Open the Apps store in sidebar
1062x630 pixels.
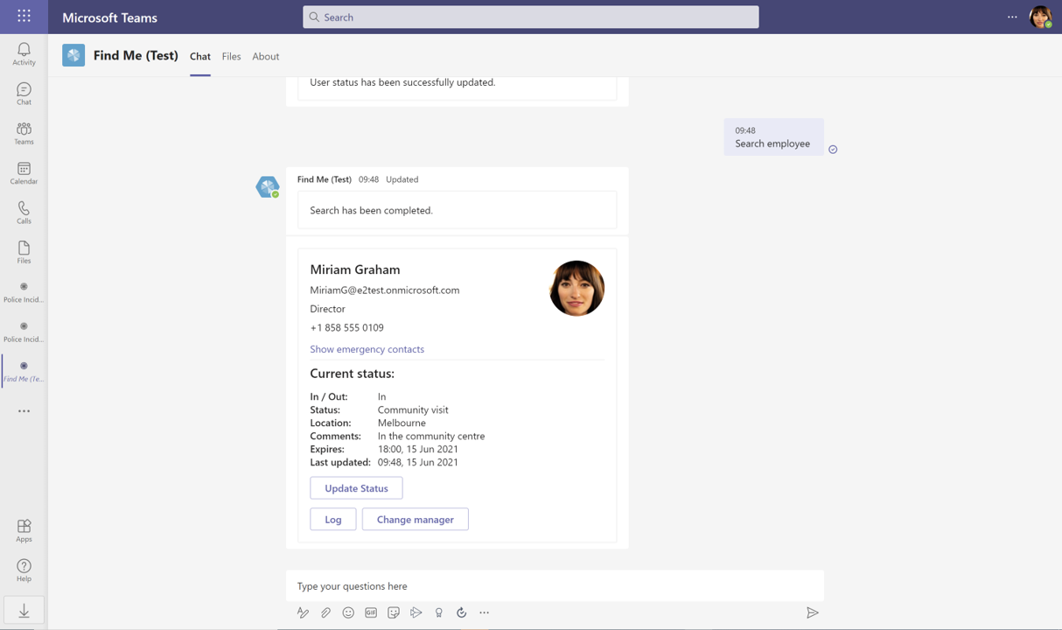[x=24, y=530]
